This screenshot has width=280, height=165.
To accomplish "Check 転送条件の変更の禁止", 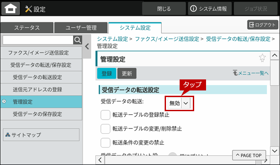I will coord(105,142).
